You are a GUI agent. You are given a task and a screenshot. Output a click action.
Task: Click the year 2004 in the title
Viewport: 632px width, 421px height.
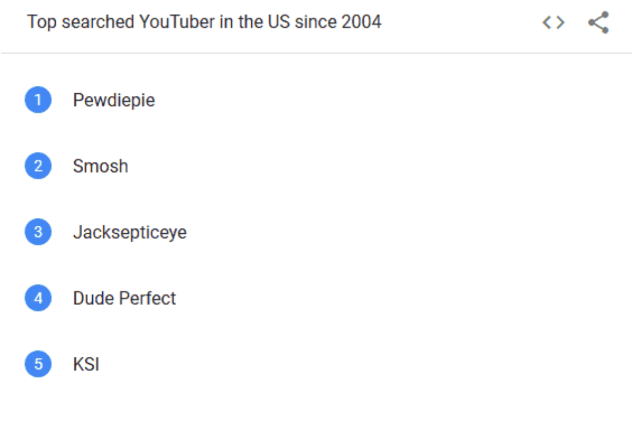click(361, 23)
